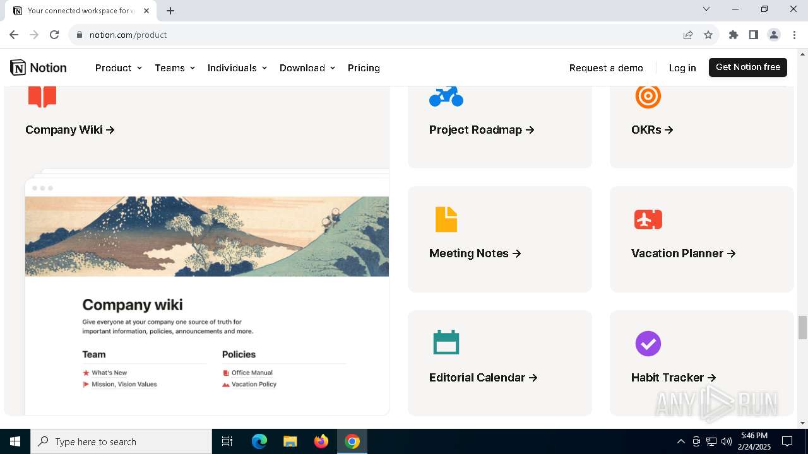Image resolution: width=808 pixels, height=454 pixels.
Task: Toggle the browser side panel icon
Action: tap(754, 35)
